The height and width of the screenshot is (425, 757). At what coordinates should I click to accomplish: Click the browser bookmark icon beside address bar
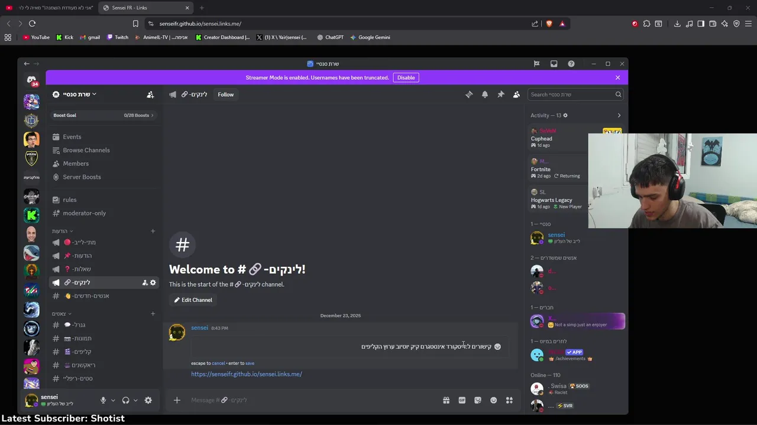click(x=135, y=24)
